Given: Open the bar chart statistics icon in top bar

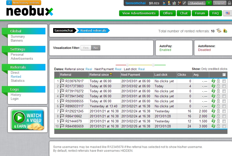Looking at the screenshot, I should 174,3.
